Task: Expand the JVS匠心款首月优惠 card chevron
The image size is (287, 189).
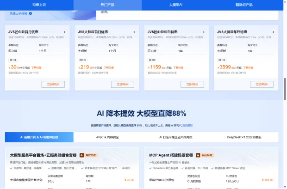Action: click(x=65, y=32)
